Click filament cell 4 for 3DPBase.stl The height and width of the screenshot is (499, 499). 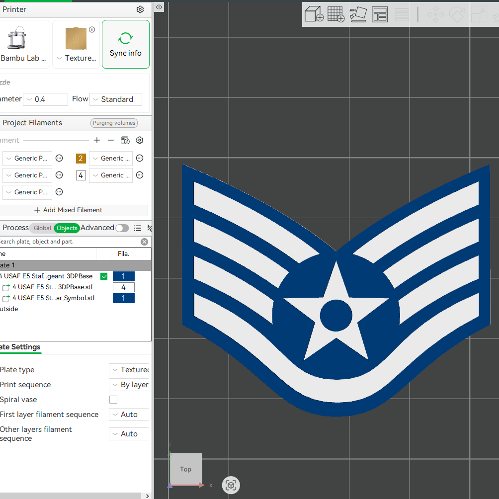coord(124,287)
